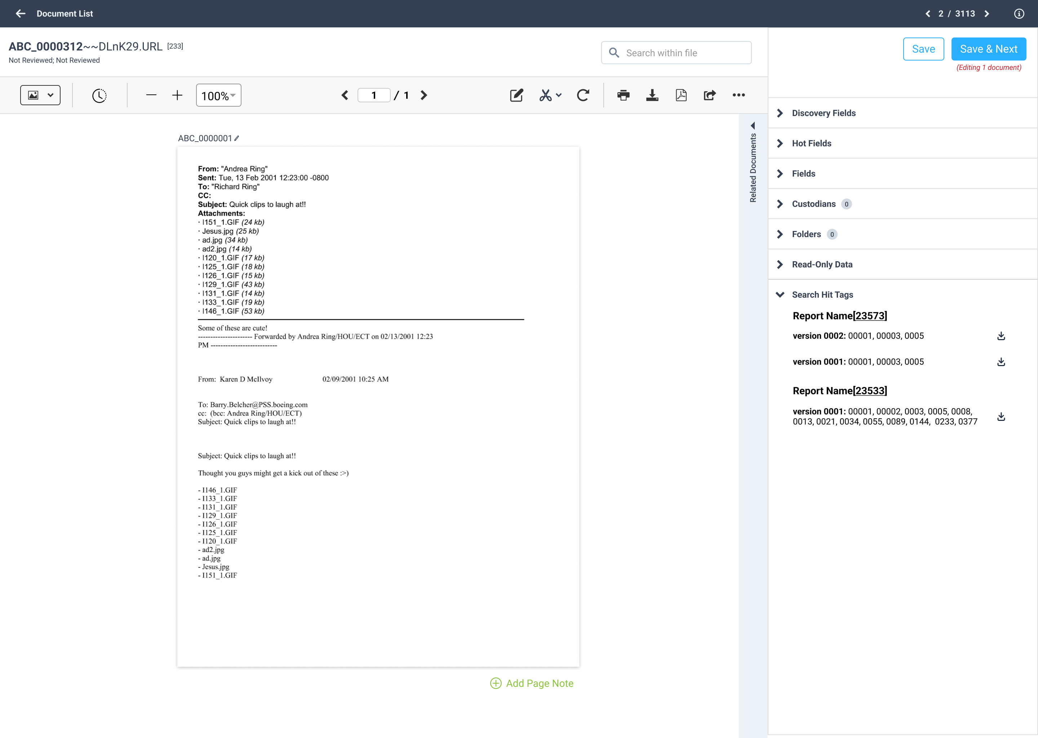Click the Save button
Image resolution: width=1038 pixels, height=738 pixels.
click(923, 49)
